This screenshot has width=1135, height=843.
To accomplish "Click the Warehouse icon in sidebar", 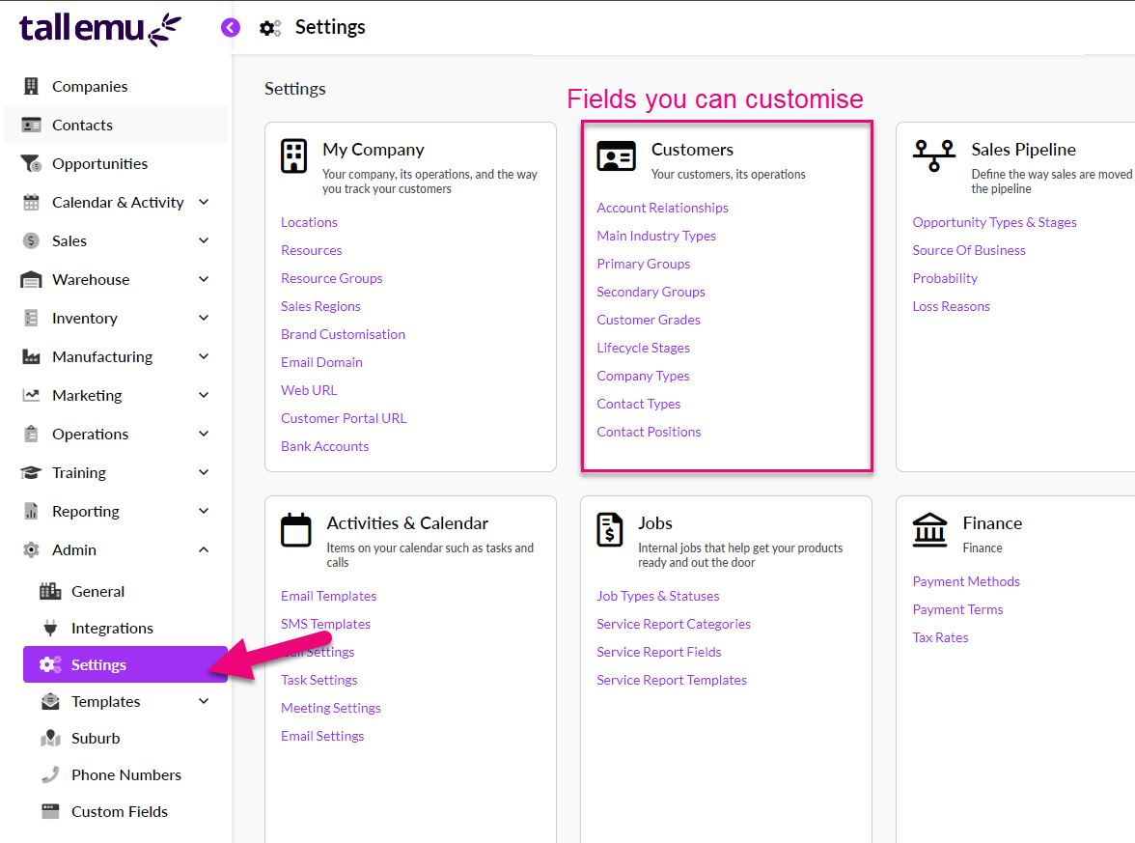I will pos(31,280).
